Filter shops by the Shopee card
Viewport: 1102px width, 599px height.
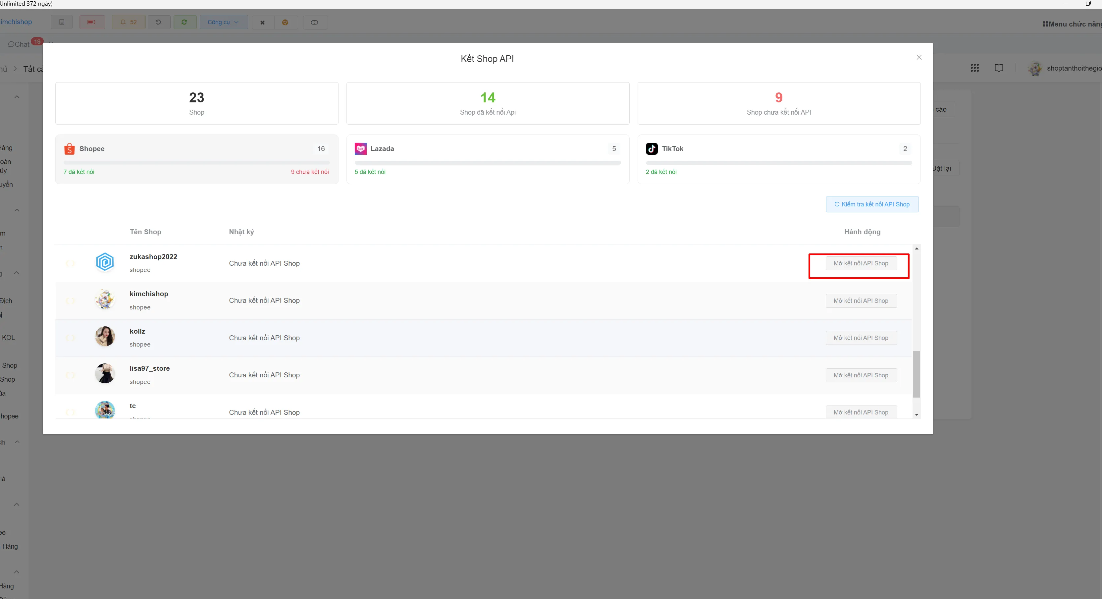[197, 159]
